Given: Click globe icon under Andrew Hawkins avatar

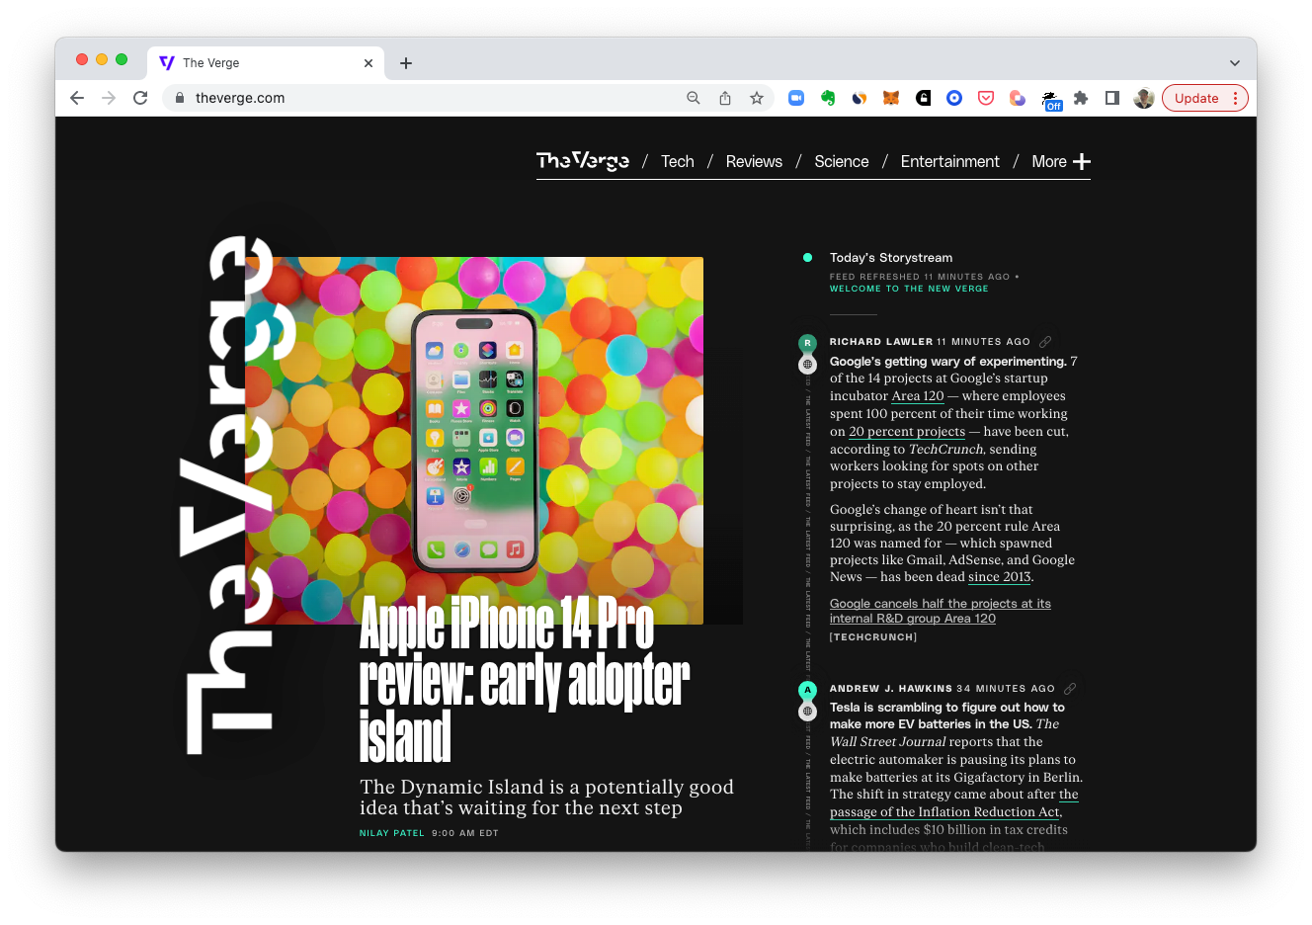Looking at the screenshot, I should click(x=807, y=712).
